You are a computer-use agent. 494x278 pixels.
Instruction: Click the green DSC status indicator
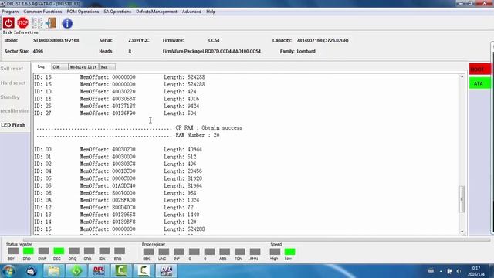click(x=59, y=251)
